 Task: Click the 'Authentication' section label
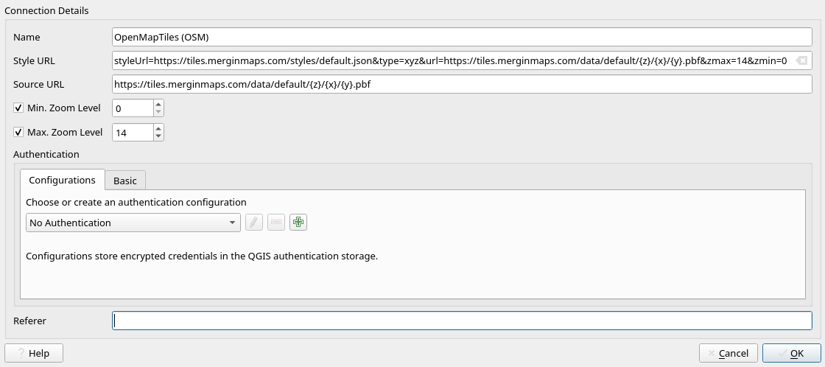tap(46, 154)
